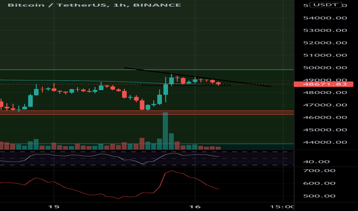
Task: Click the 45000.00 price axis label
Action: pos(325,130)
